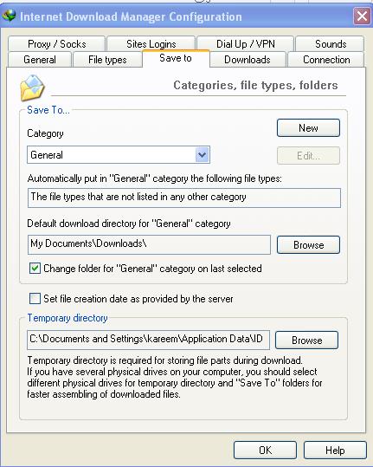Click the open folder icon beside Categories heading

pyautogui.click(x=32, y=88)
